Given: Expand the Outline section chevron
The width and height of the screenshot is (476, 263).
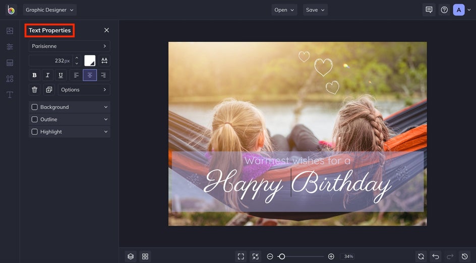Looking at the screenshot, I should [x=106, y=120].
